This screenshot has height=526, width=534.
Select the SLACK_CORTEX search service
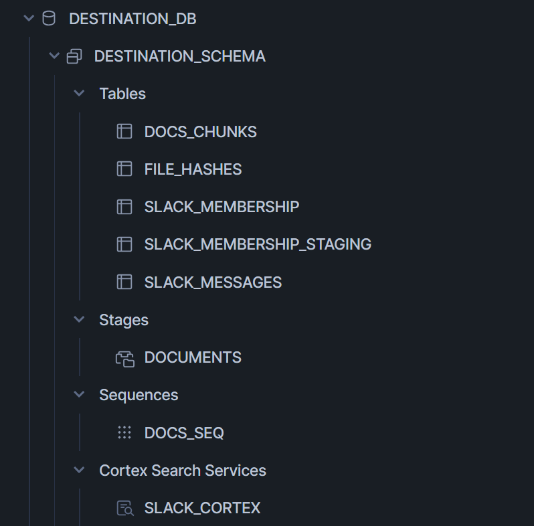pyautogui.click(x=202, y=509)
